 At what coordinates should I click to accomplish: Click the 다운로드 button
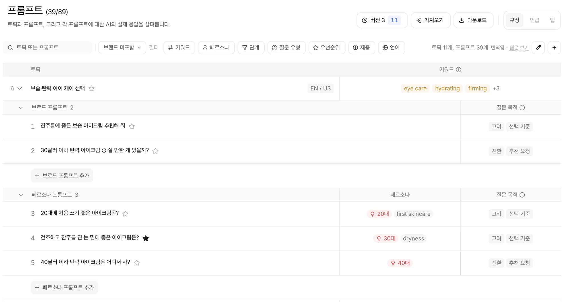coord(473,20)
